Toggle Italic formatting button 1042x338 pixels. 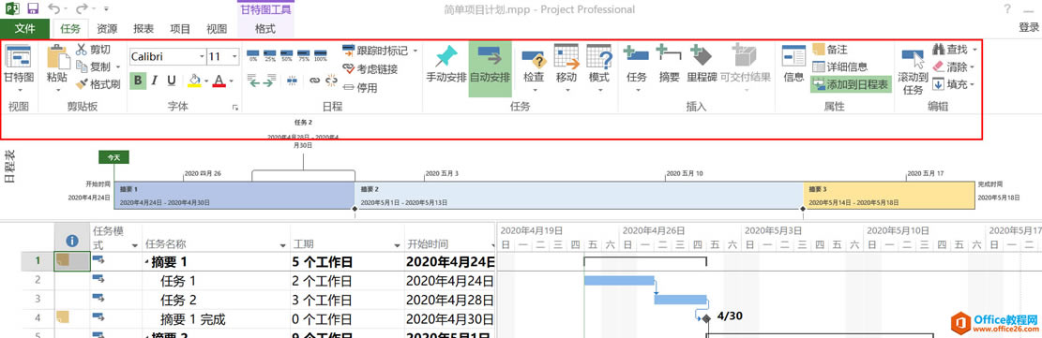154,81
